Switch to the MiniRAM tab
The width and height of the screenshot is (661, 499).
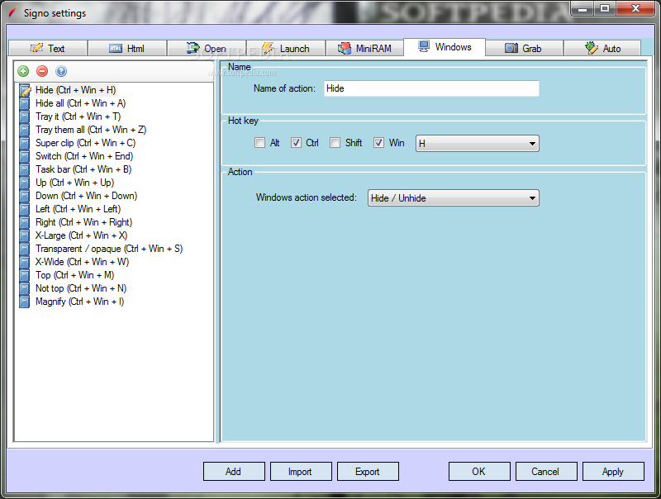coord(364,49)
